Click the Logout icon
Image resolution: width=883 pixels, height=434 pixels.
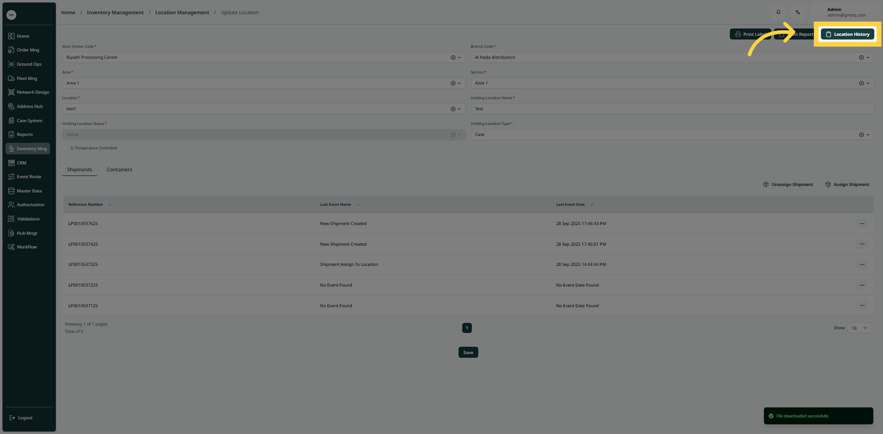[12, 418]
